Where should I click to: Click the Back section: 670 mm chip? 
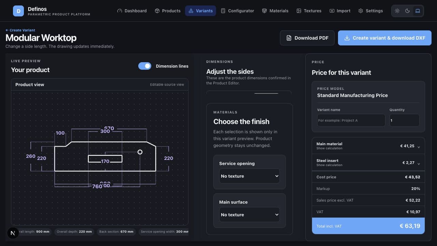tap(116, 232)
